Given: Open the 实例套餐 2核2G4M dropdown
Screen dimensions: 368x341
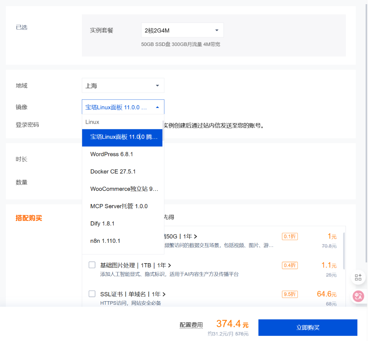Looking at the screenshot, I should (182, 30).
